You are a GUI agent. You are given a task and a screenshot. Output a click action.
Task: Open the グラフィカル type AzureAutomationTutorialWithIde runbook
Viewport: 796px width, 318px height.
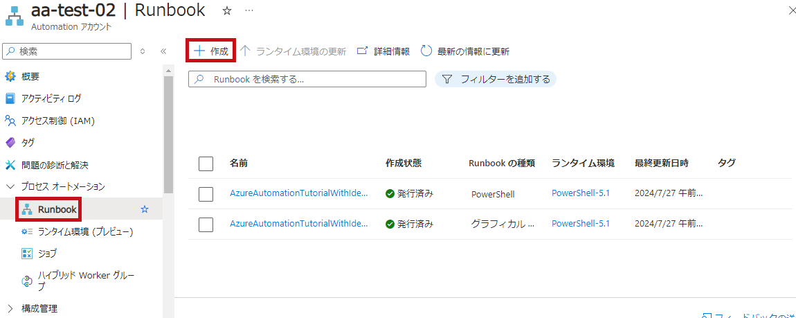pos(298,224)
